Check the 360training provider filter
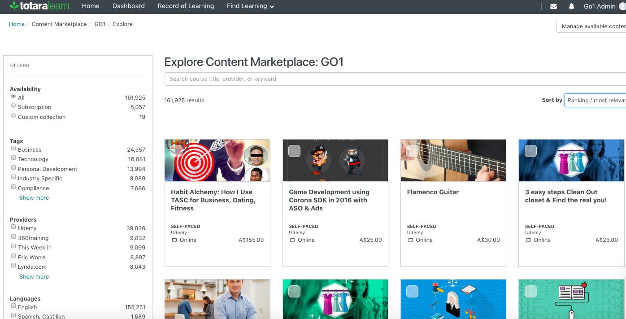The height and width of the screenshot is (319, 626). click(x=13, y=237)
